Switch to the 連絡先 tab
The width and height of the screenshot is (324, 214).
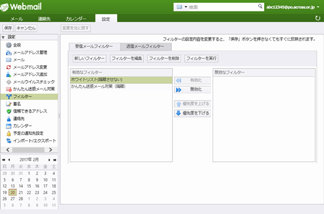[44, 19]
